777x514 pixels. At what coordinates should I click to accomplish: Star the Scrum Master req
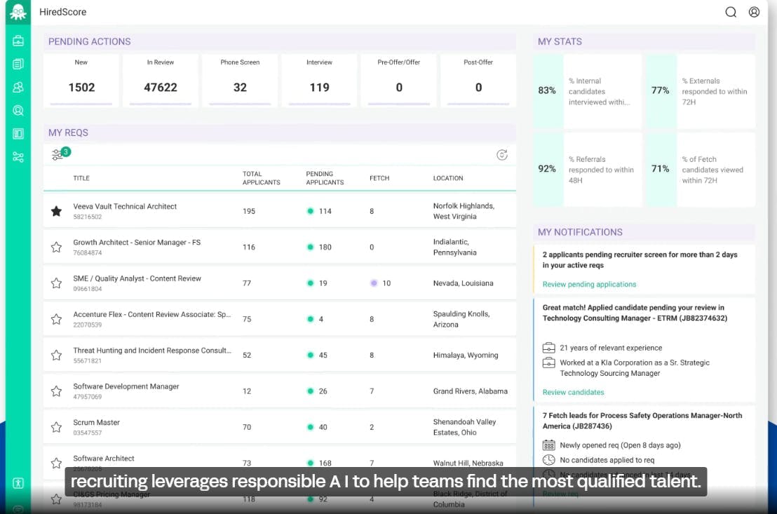pos(57,427)
